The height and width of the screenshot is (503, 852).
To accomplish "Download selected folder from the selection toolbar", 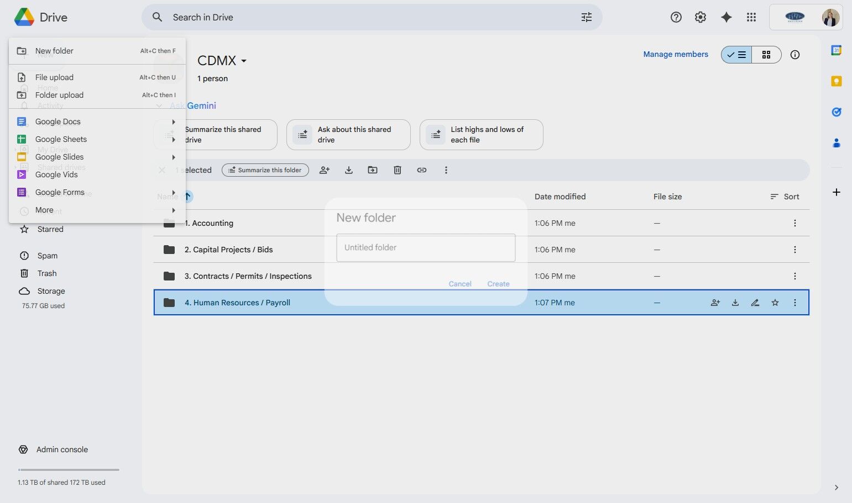I will (x=349, y=170).
